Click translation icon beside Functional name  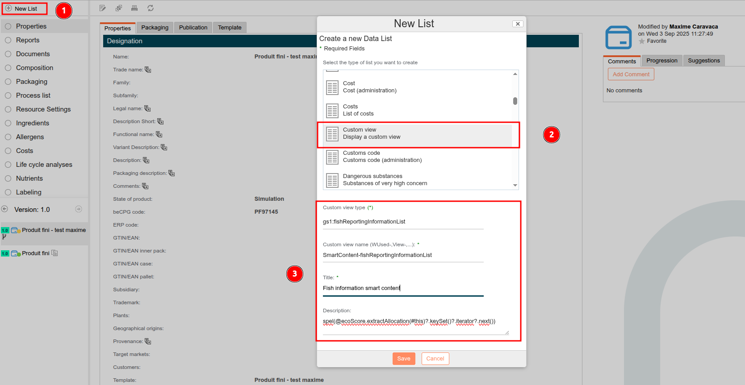[x=159, y=134]
